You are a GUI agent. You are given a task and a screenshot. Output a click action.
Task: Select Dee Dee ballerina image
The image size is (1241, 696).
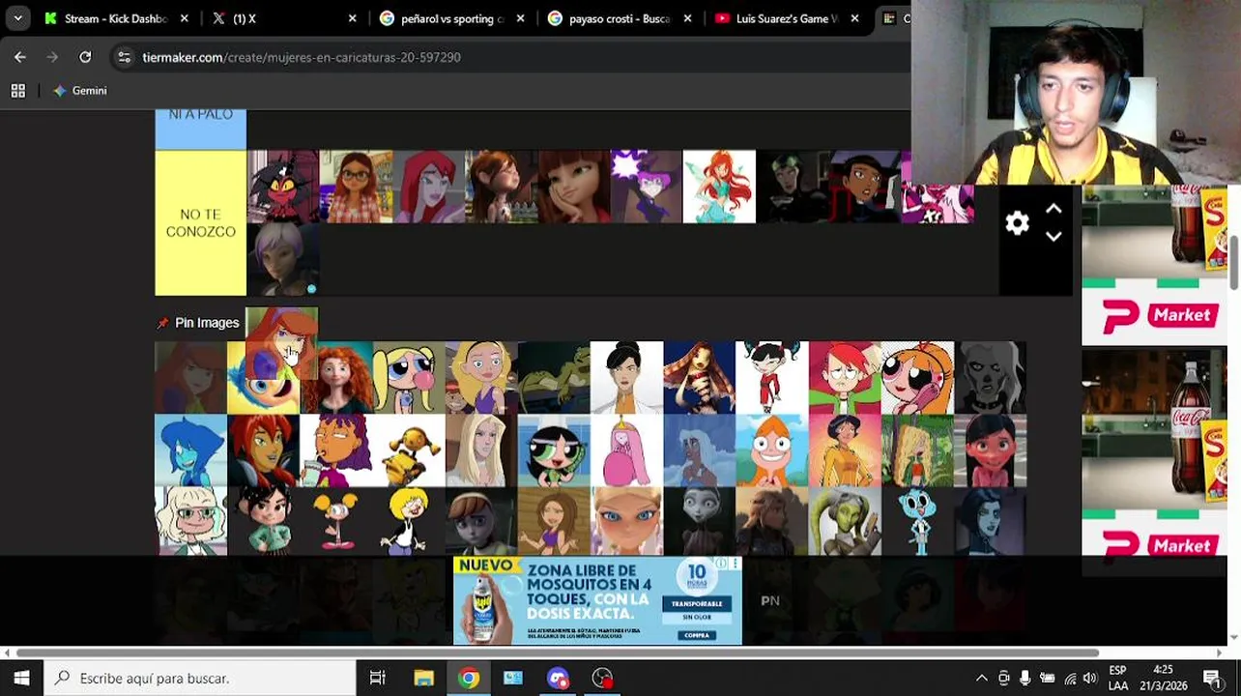336,522
